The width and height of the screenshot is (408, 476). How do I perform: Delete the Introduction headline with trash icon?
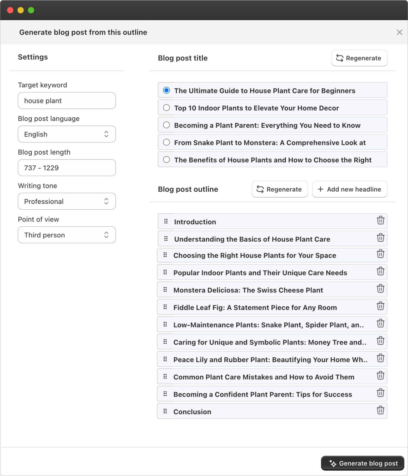380,220
